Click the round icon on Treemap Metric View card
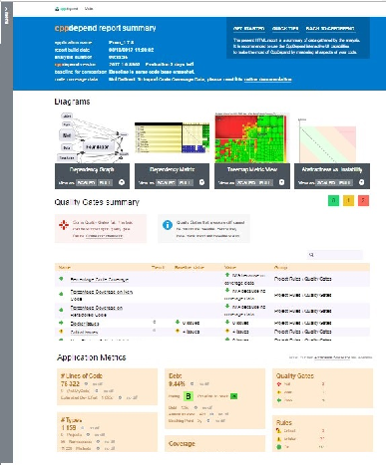Screen dimensions: 386x465 point(281,182)
